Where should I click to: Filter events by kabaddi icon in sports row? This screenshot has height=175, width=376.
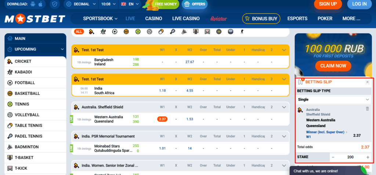point(103,32)
